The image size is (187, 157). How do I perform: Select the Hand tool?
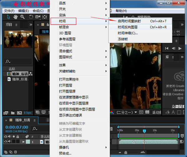point(15,17)
